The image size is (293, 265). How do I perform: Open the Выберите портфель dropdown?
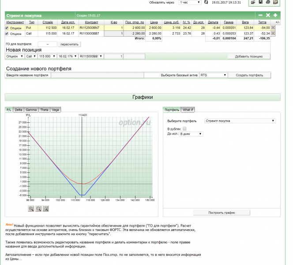(x=240, y=121)
